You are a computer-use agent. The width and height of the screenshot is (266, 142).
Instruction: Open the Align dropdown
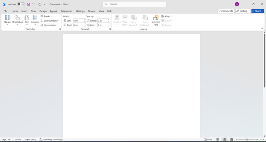click(167, 16)
